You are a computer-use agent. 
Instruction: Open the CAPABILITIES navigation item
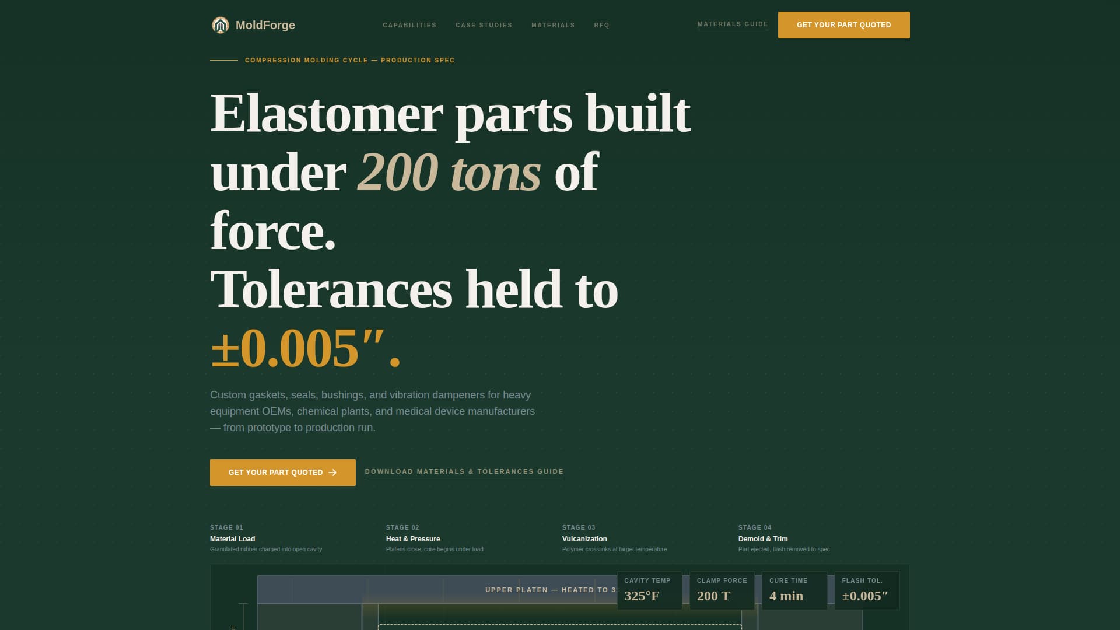click(x=409, y=25)
